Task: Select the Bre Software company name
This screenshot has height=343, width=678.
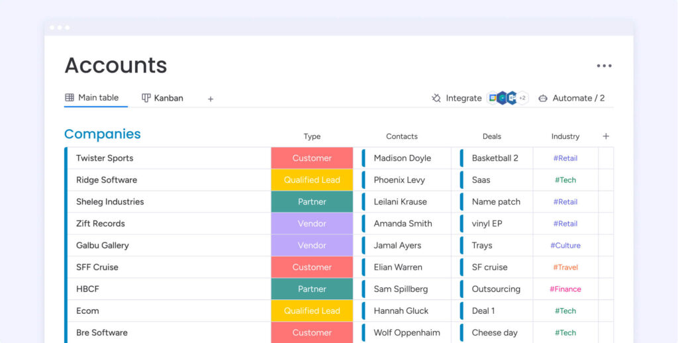Action: pos(101,332)
